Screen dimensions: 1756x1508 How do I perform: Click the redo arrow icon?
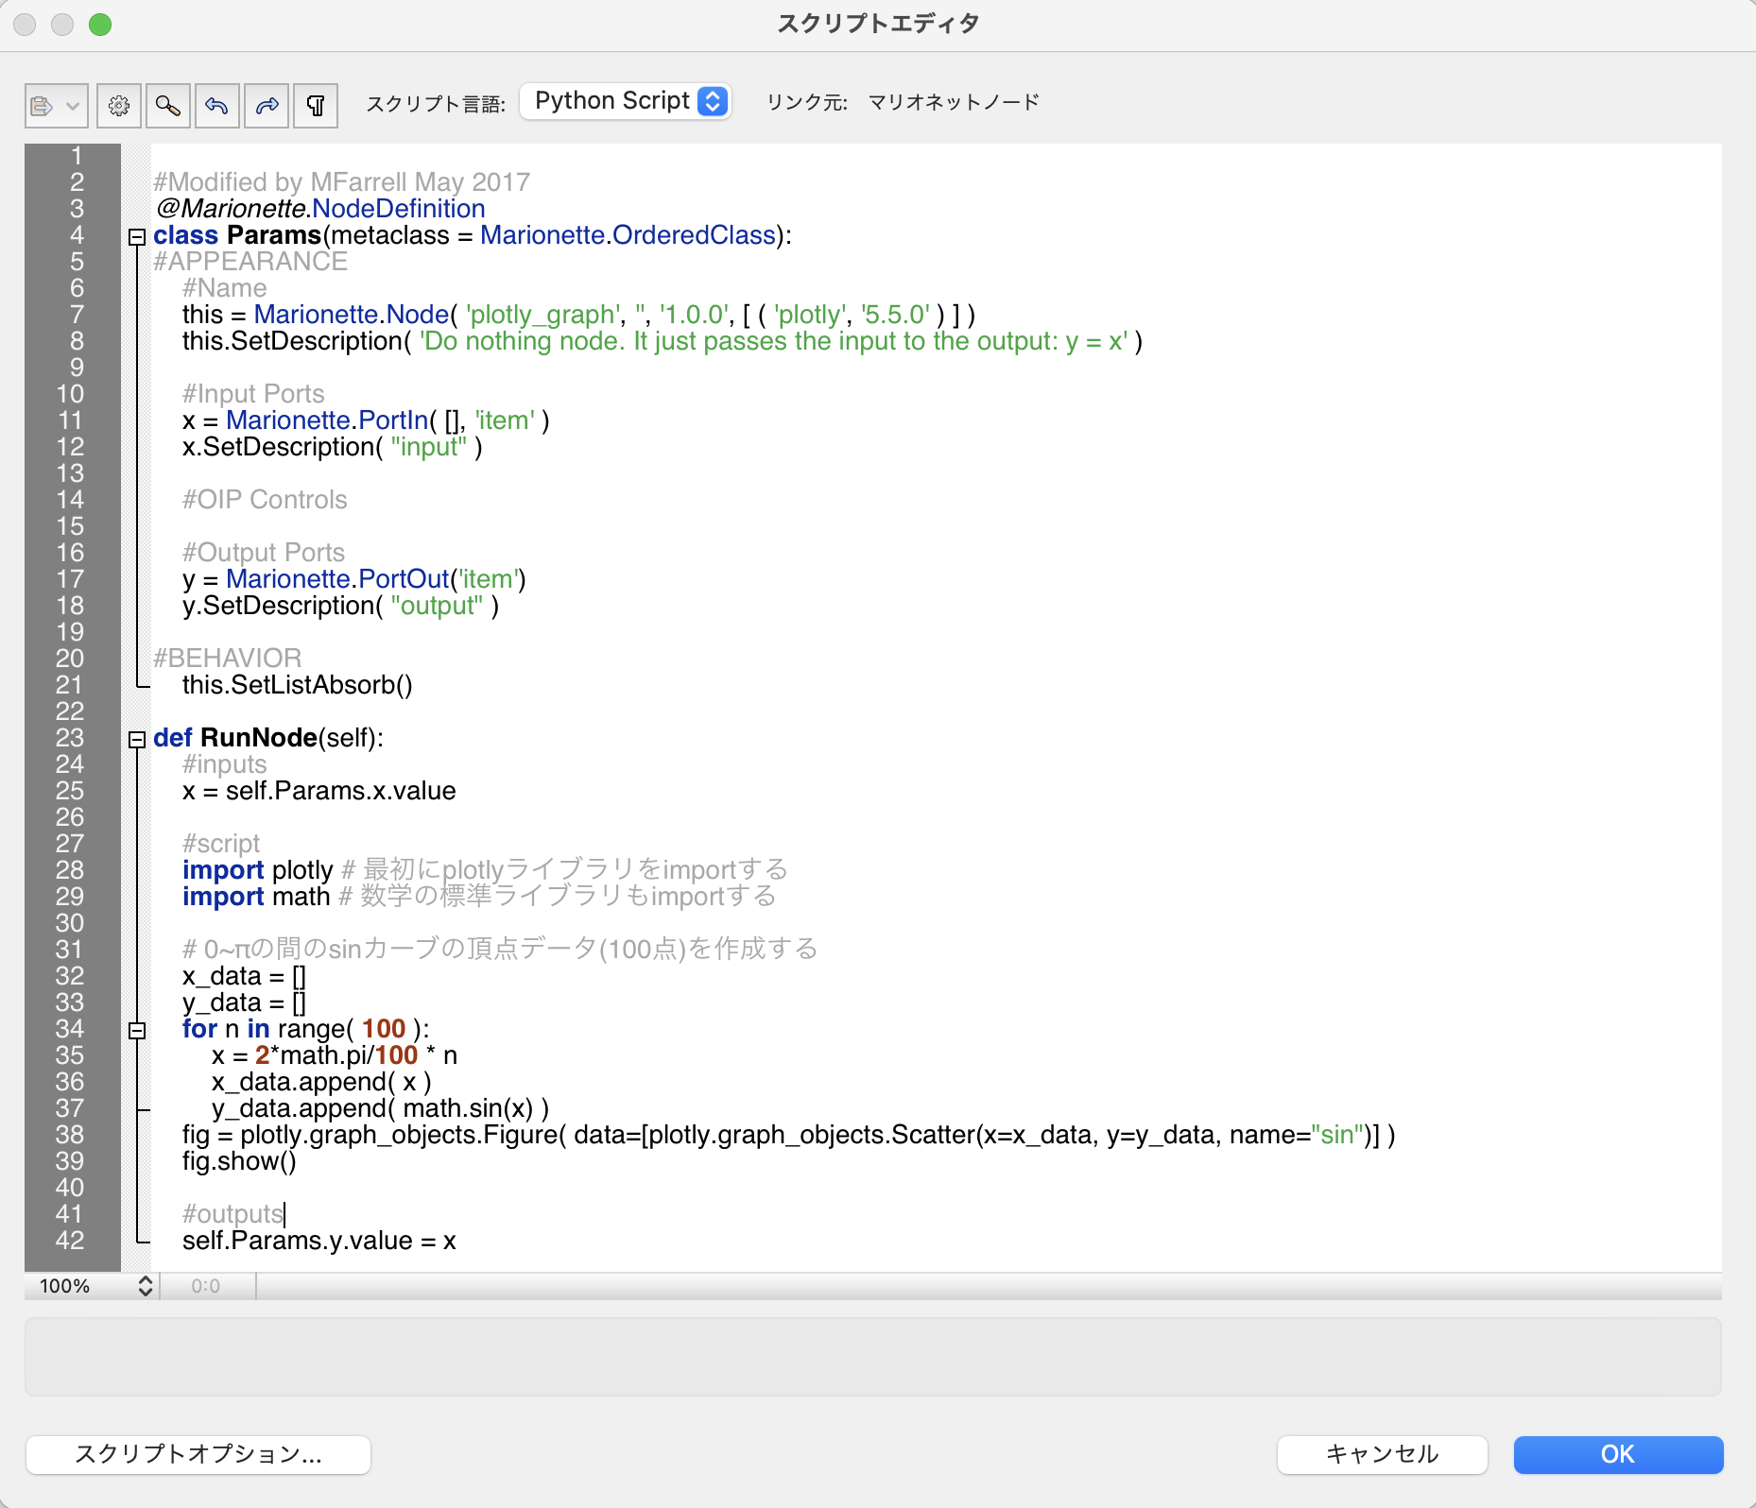[267, 106]
